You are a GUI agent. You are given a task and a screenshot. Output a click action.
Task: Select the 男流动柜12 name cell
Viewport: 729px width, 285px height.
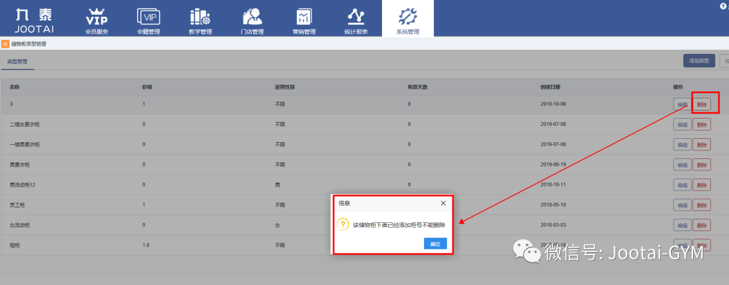point(23,185)
